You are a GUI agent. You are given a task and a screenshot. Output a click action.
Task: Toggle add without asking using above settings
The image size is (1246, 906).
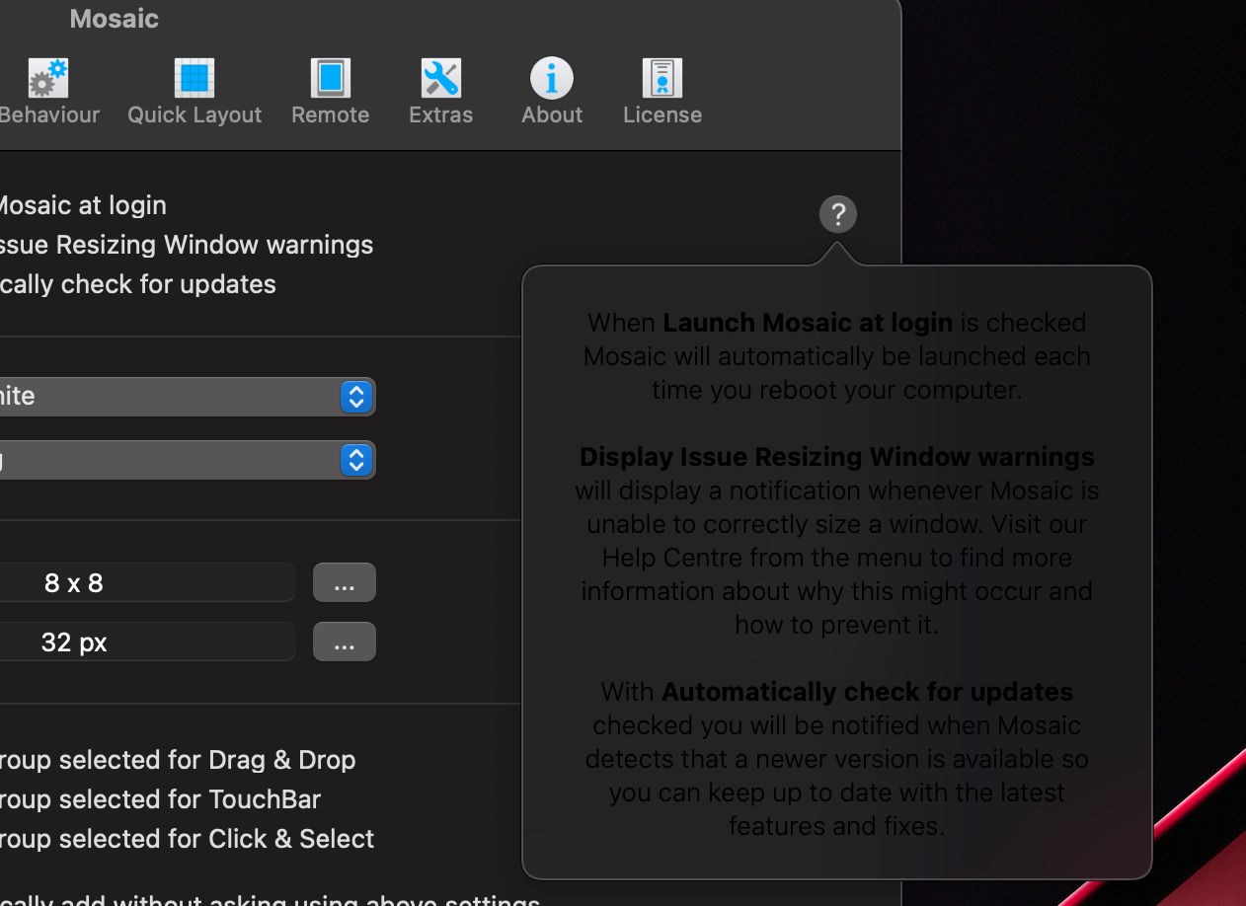click(x=267, y=899)
